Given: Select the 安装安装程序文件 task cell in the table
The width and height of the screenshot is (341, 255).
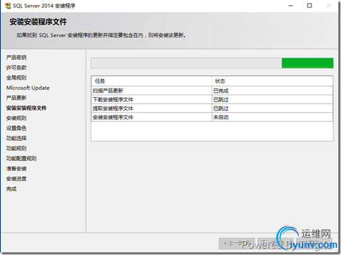Looking at the screenshot, I should pyautogui.click(x=151, y=117).
